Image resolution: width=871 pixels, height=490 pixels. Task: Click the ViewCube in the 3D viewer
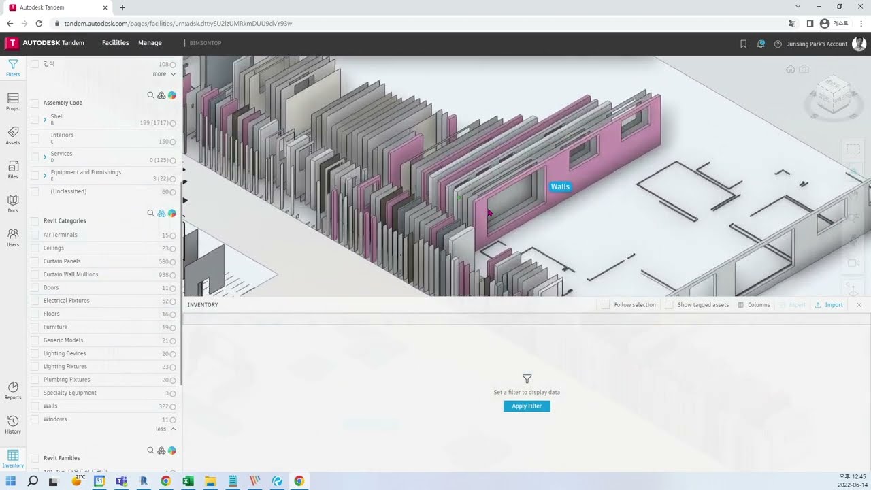pos(834,95)
